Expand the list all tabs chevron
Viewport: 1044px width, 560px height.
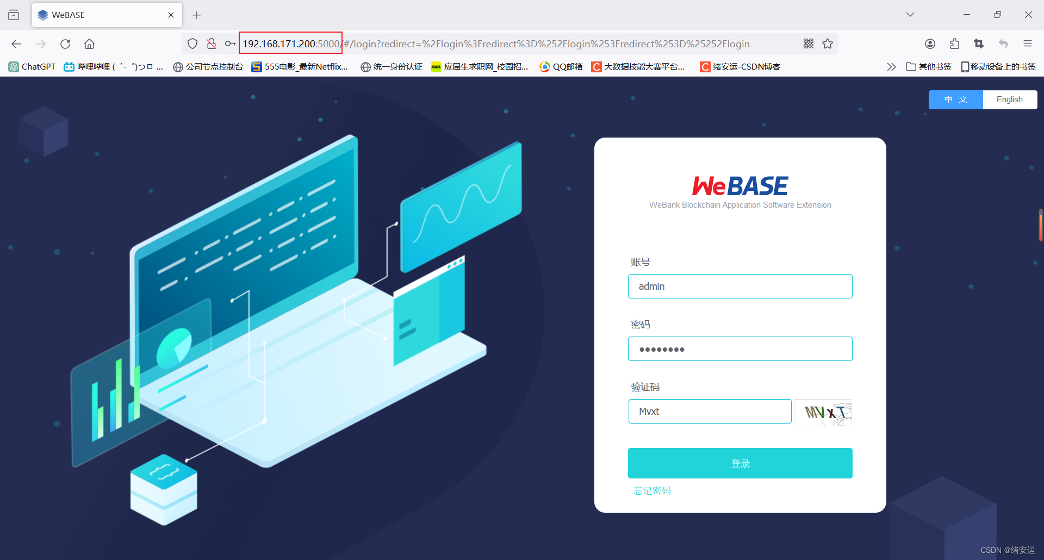[x=910, y=15]
